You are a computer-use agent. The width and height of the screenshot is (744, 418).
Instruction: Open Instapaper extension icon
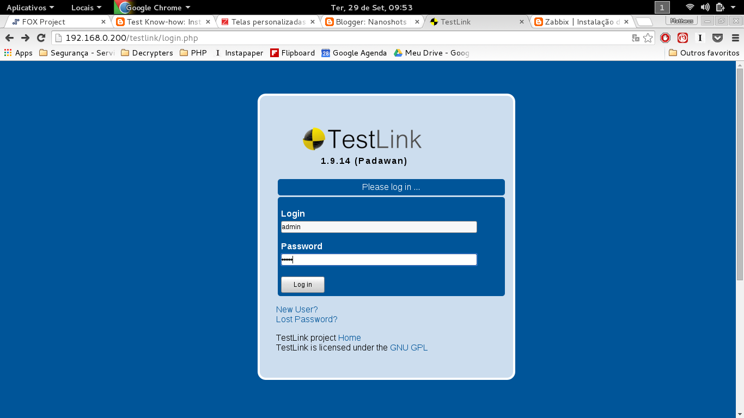(x=700, y=38)
